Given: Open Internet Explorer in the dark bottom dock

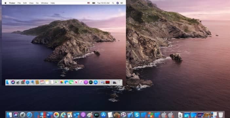Looking at the screenshot, I should pos(63,115).
